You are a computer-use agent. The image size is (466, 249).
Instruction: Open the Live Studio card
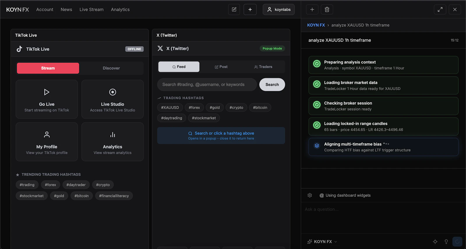pos(112,99)
